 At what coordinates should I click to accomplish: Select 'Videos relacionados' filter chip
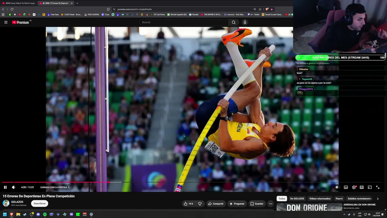tap(320, 199)
